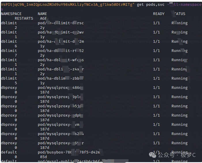
Task: Click Running status in the mysqlproxy 486c row
Action: 180,88
